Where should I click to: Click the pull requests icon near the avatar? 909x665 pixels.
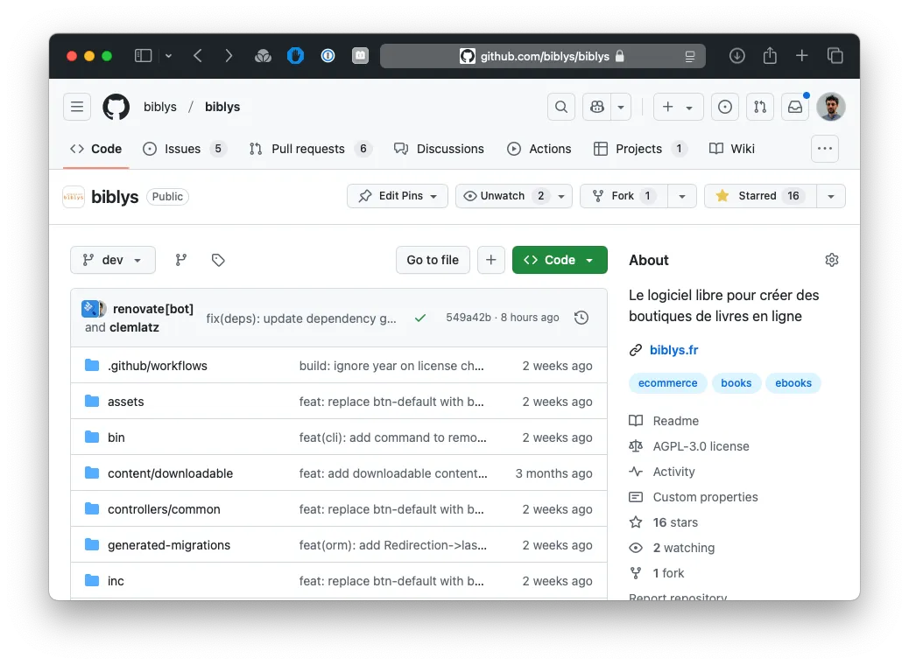click(x=759, y=106)
